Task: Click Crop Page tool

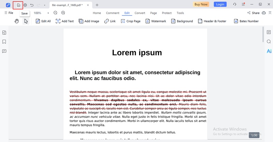Action: (x=131, y=21)
